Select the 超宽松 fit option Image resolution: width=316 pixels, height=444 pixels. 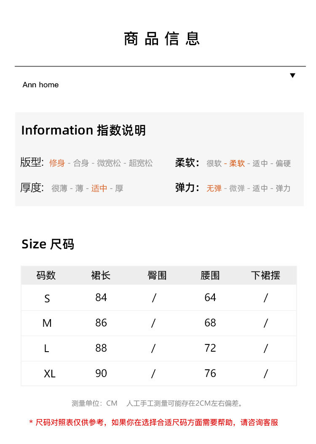[x=141, y=163]
